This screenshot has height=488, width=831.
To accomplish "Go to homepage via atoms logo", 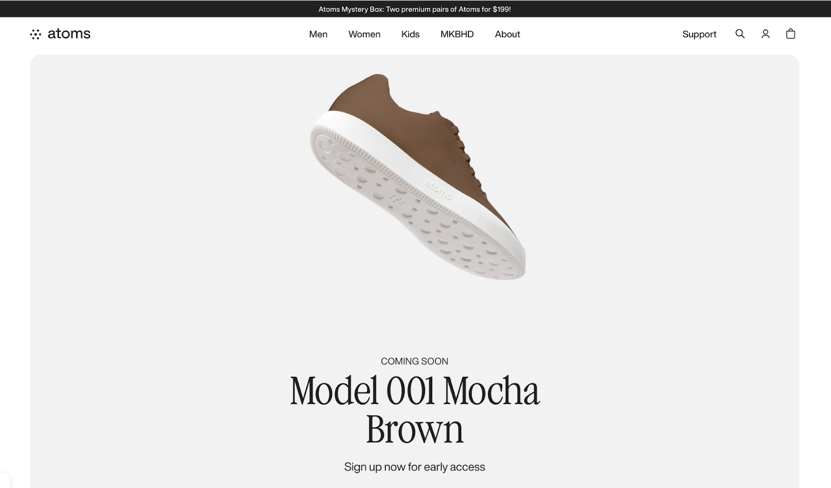I will (60, 34).
